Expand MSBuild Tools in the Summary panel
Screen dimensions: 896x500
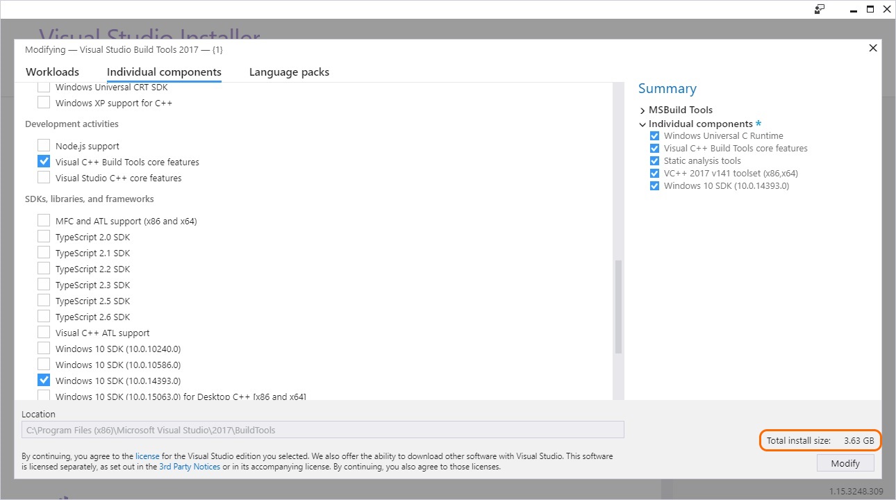(x=642, y=110)
